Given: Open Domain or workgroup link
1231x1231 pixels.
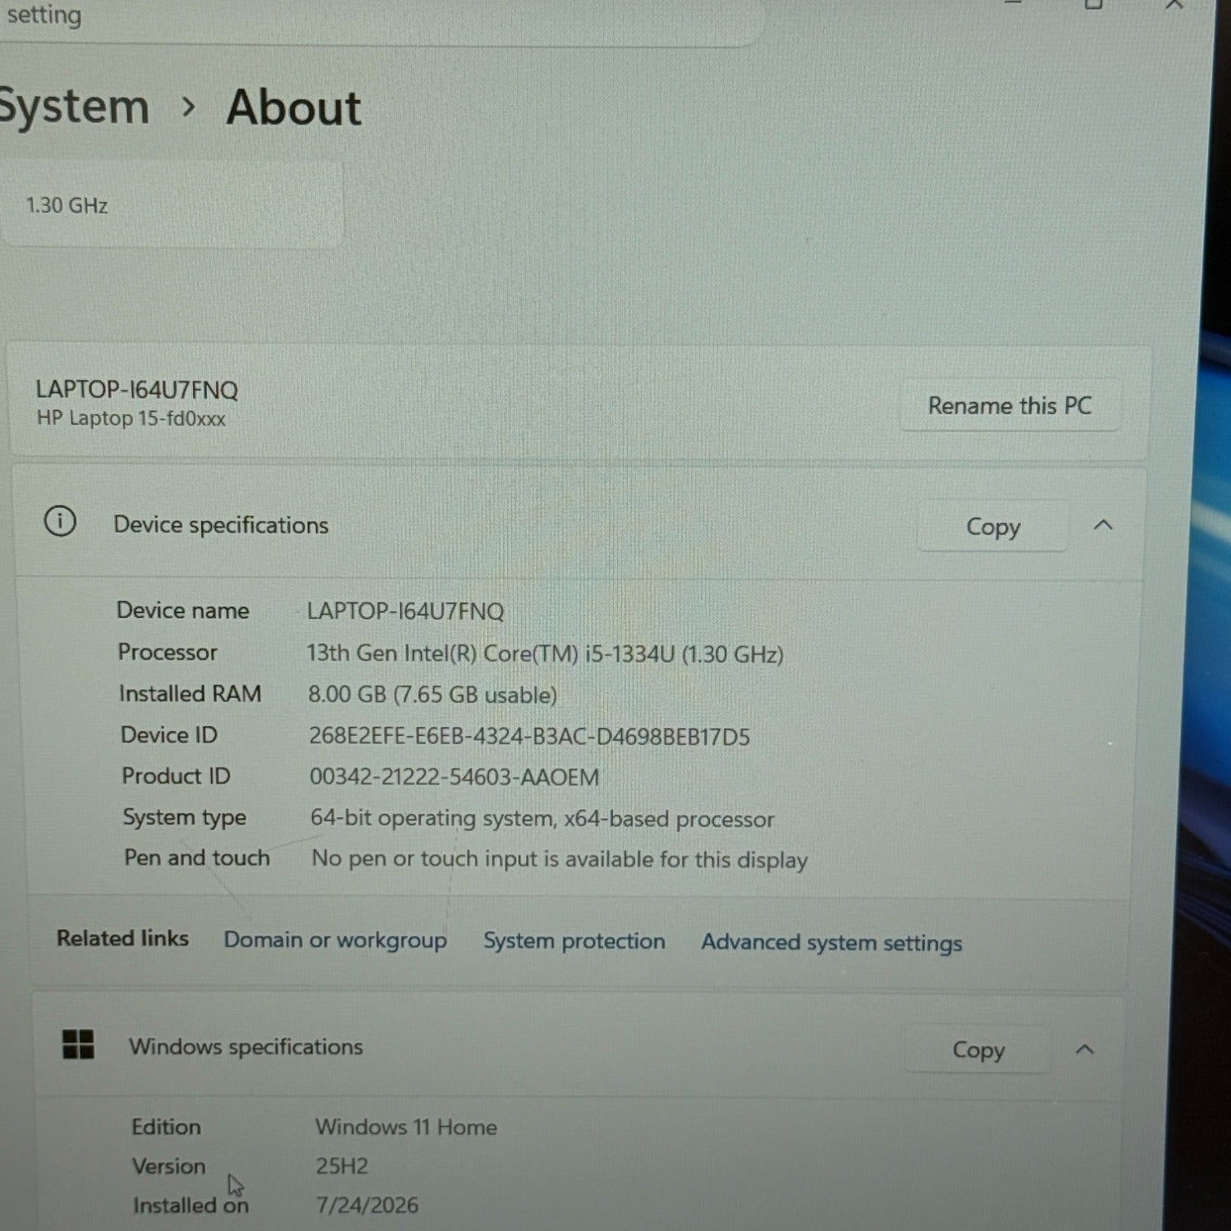Looking at the screenshot, I should (x=335, y=940).
